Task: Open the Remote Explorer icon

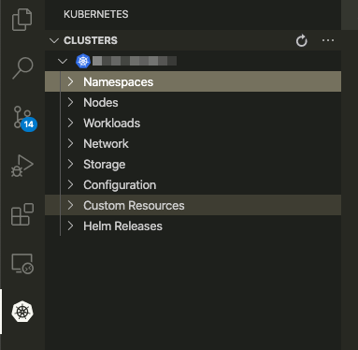Action: tap(22, 264)
